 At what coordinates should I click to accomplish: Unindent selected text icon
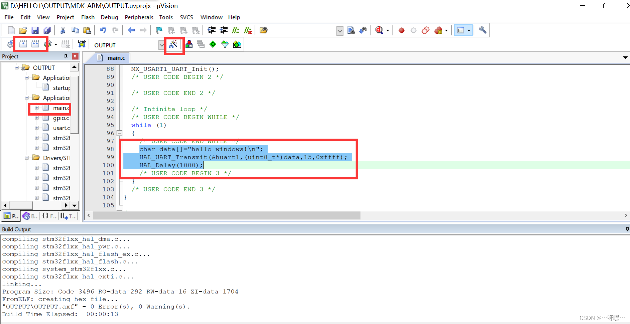coord(224,30)
